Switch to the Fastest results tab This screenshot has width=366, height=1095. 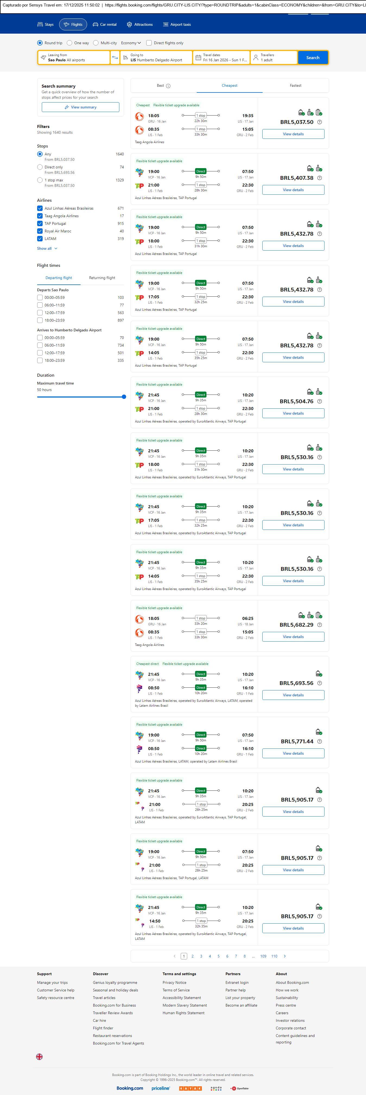click(295, 86)
